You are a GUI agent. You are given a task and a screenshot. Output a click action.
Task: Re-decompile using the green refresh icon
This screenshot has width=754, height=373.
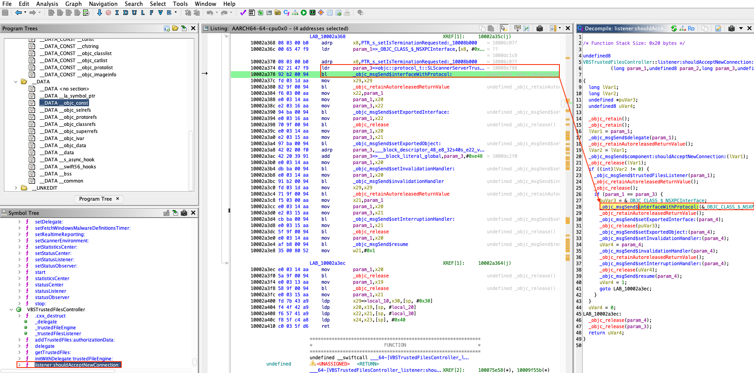(674, 28)
